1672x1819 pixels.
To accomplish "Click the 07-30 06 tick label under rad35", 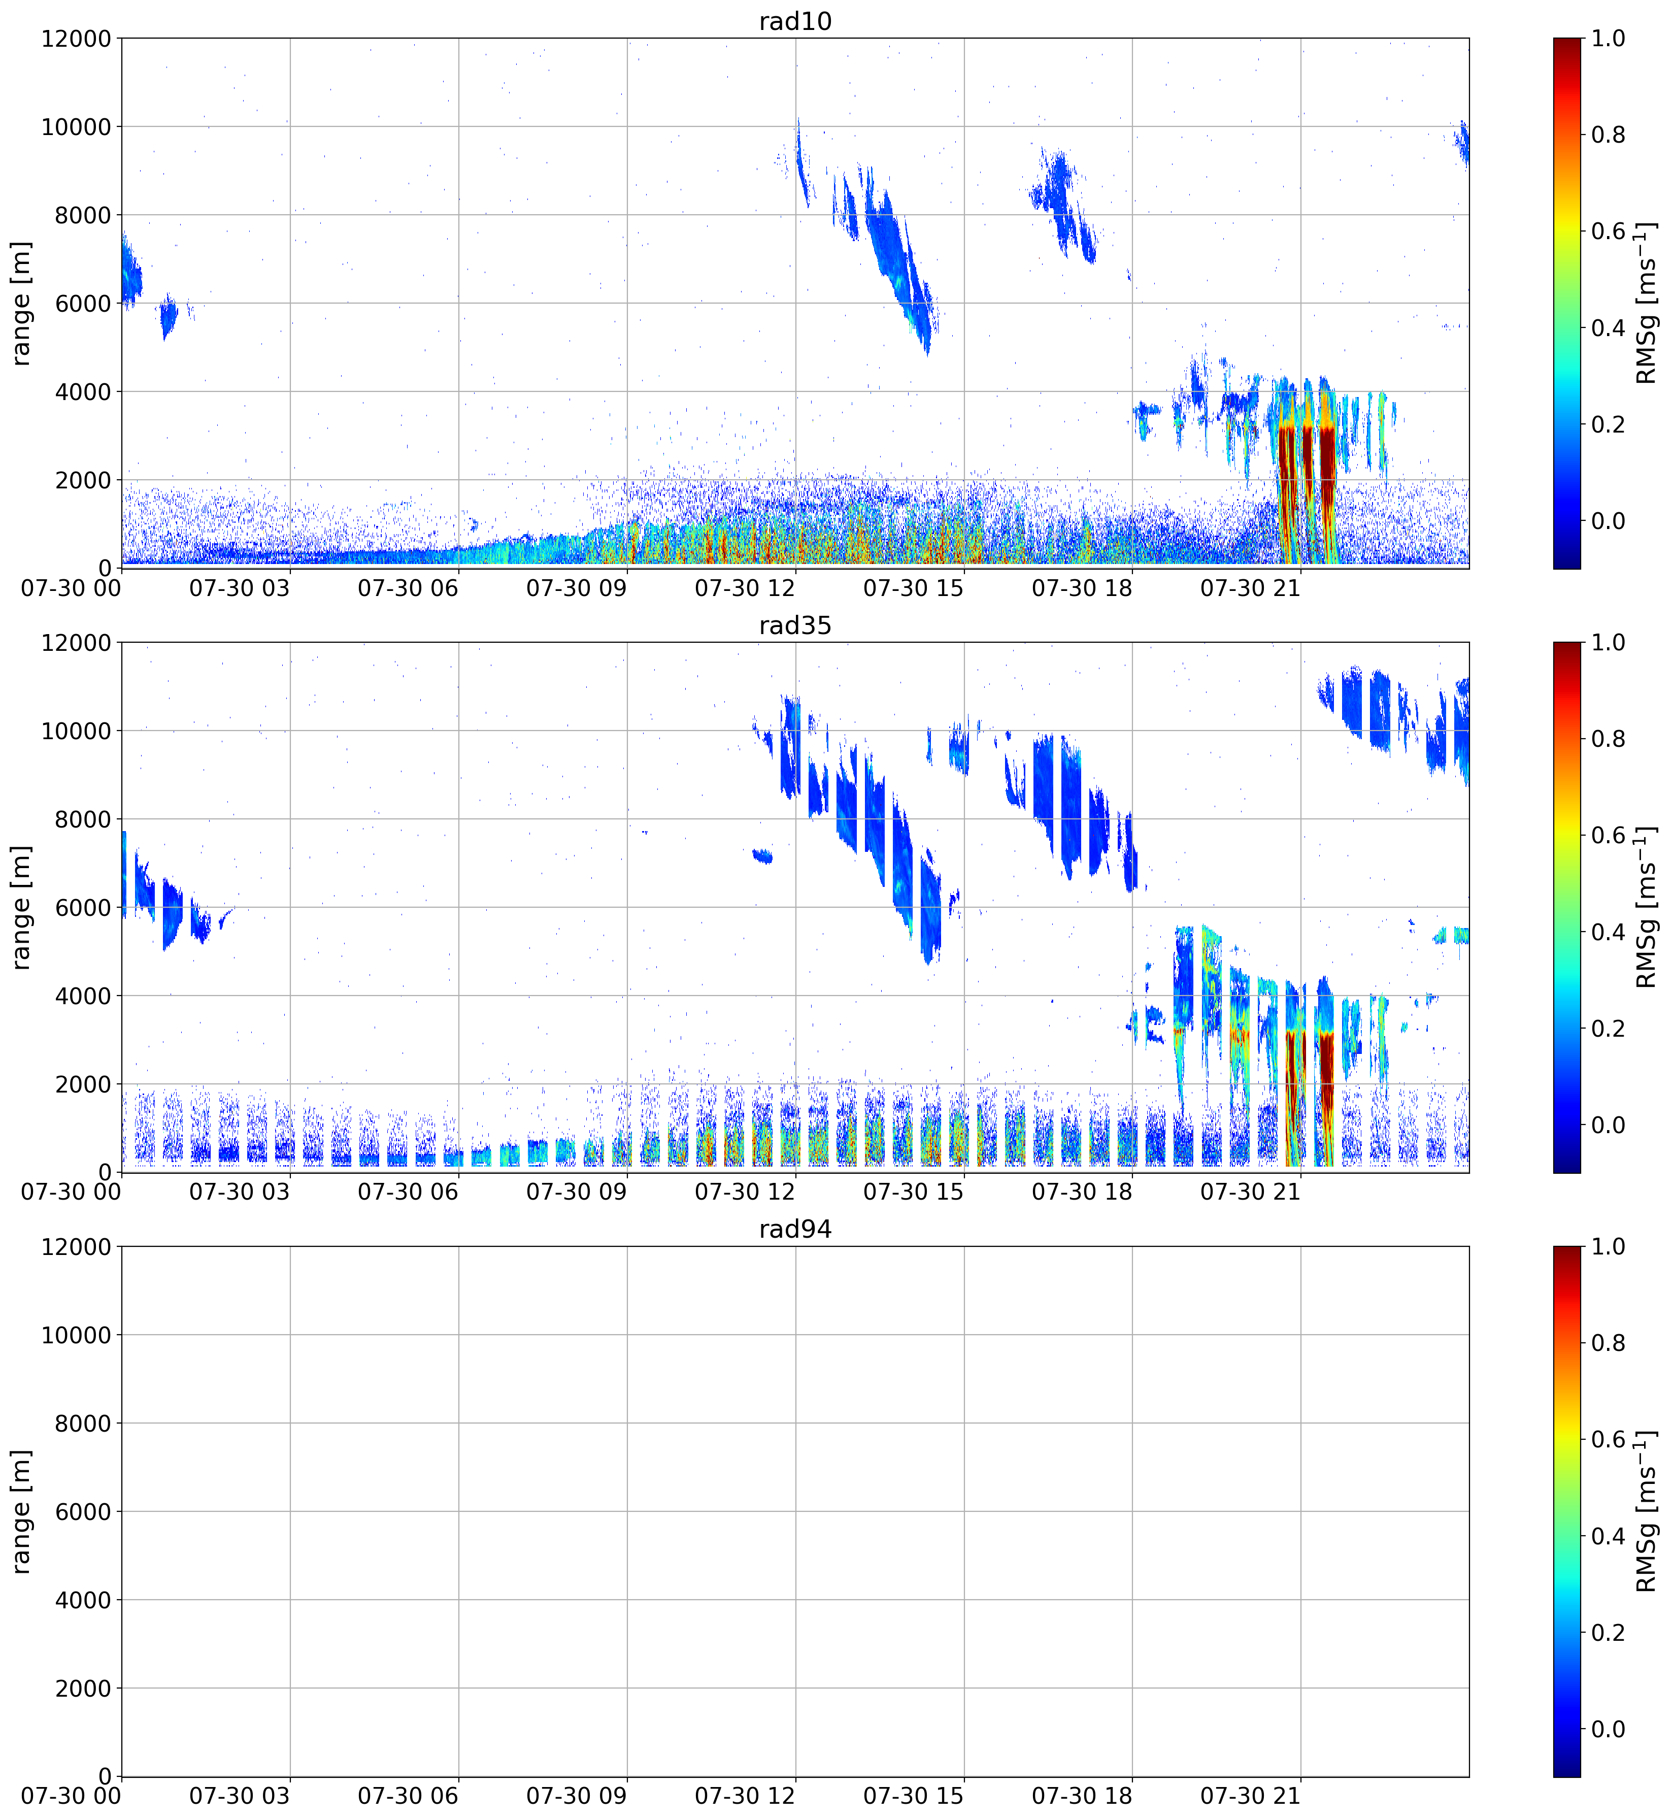I will point(408,1192).
